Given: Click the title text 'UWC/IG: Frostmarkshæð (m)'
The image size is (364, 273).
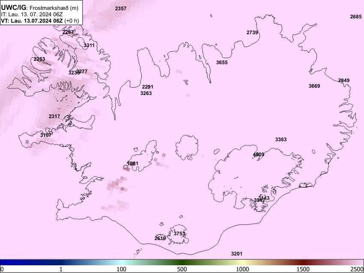Looking at the screenshot, I should (40, 8).
